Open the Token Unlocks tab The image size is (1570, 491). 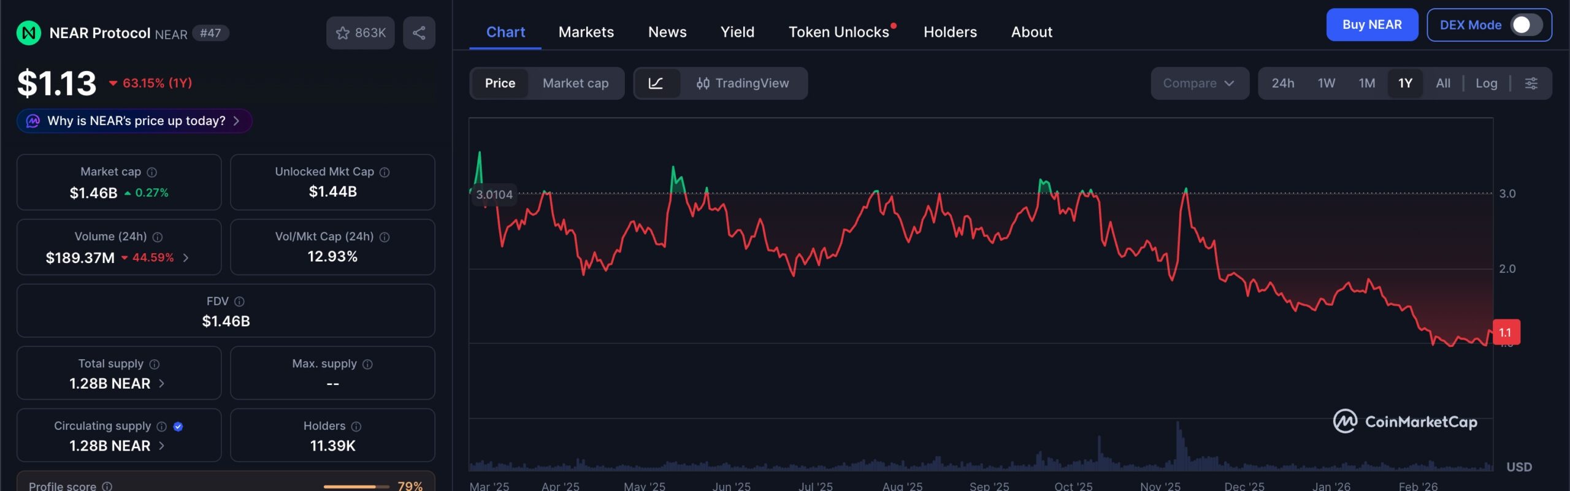click(839, 32)
